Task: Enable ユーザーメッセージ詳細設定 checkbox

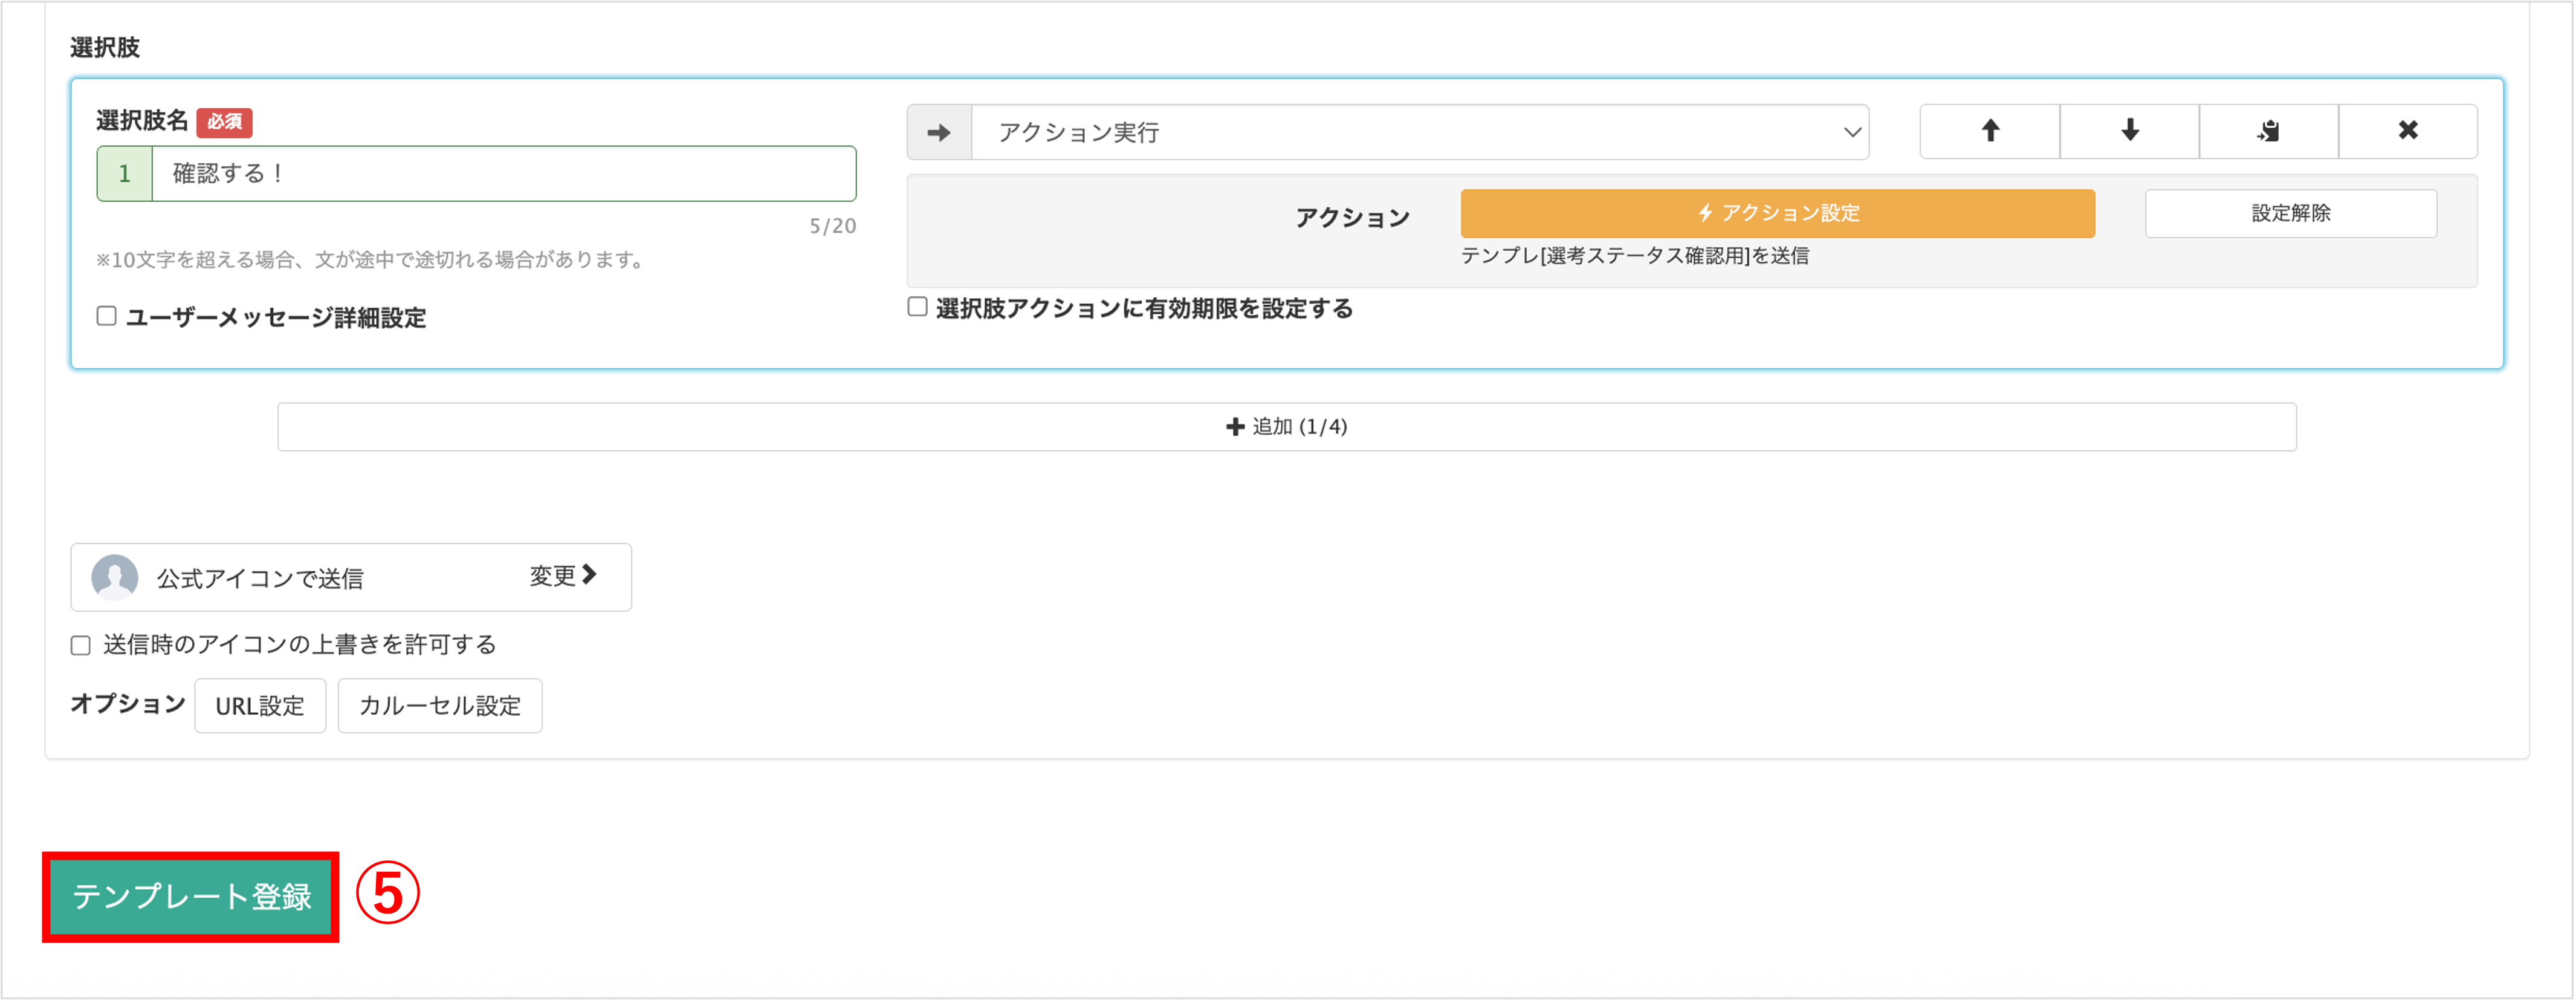Action: pos(107,316)
